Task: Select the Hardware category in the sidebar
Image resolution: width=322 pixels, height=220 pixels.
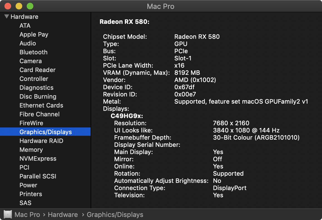Action: click(x=24, y=17)
